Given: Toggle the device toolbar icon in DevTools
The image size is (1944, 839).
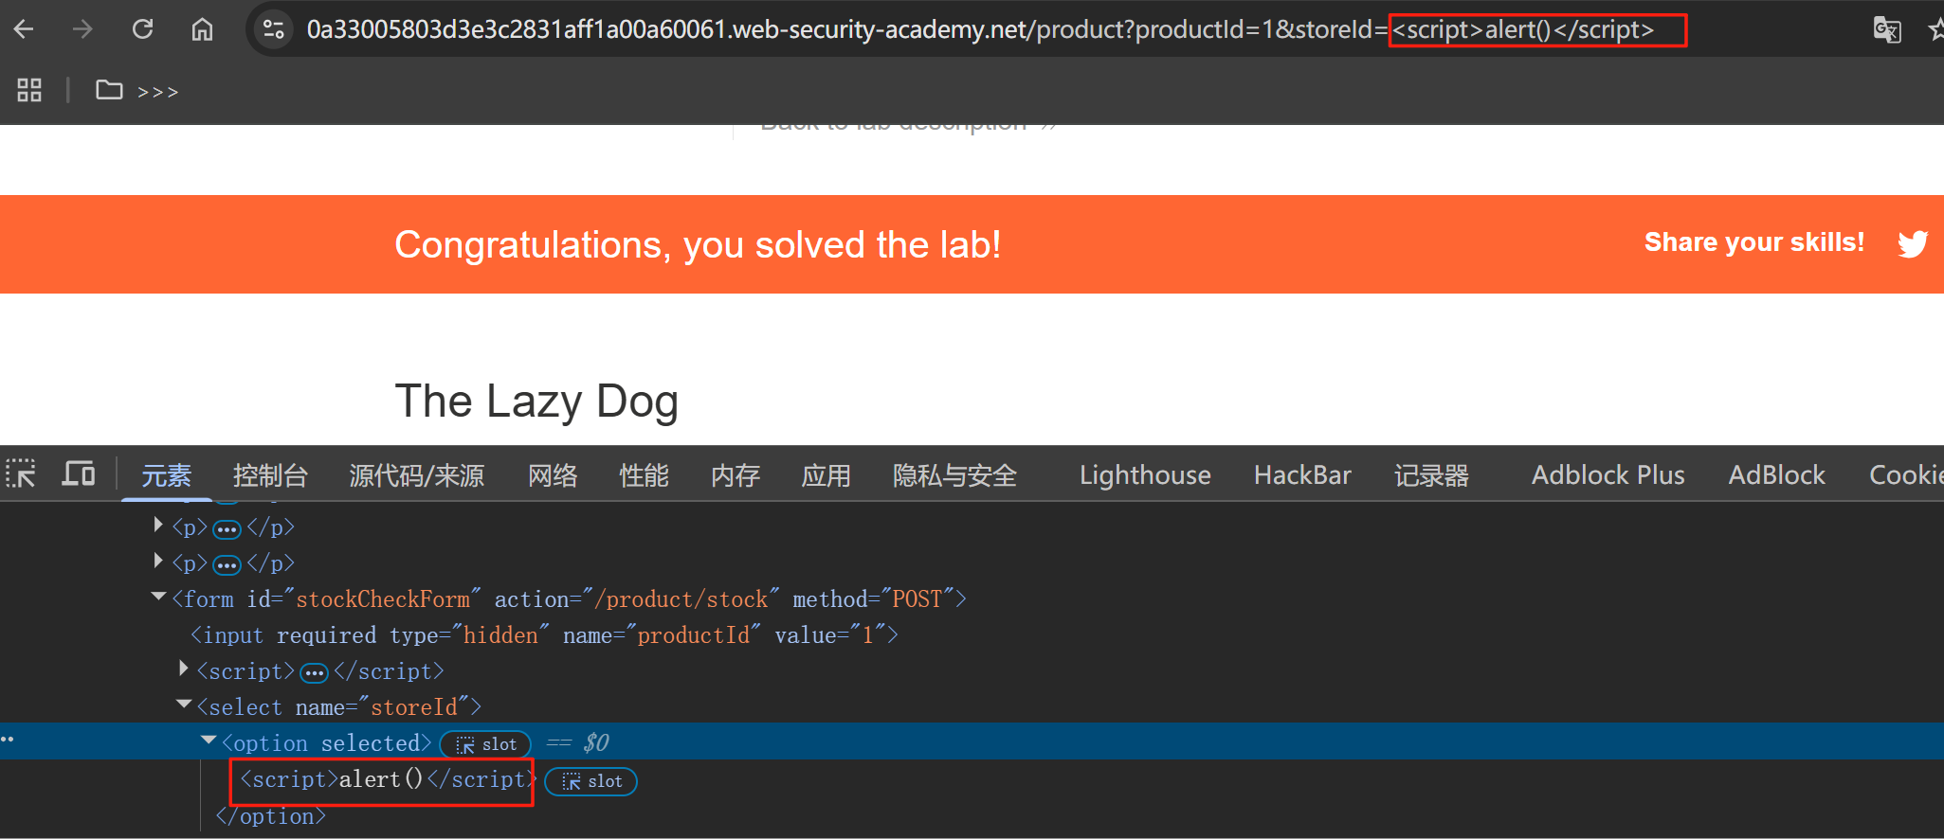Looking at the screenshot, I should [x=79, y=473].
